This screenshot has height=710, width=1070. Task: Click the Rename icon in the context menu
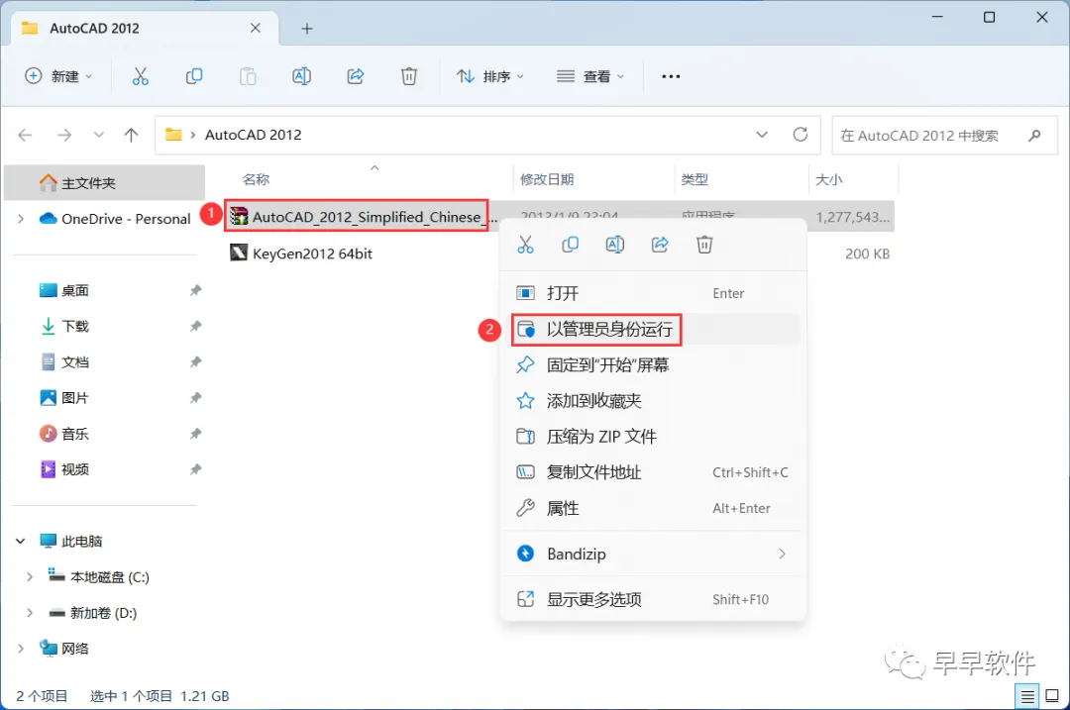[x=615, y=245]
